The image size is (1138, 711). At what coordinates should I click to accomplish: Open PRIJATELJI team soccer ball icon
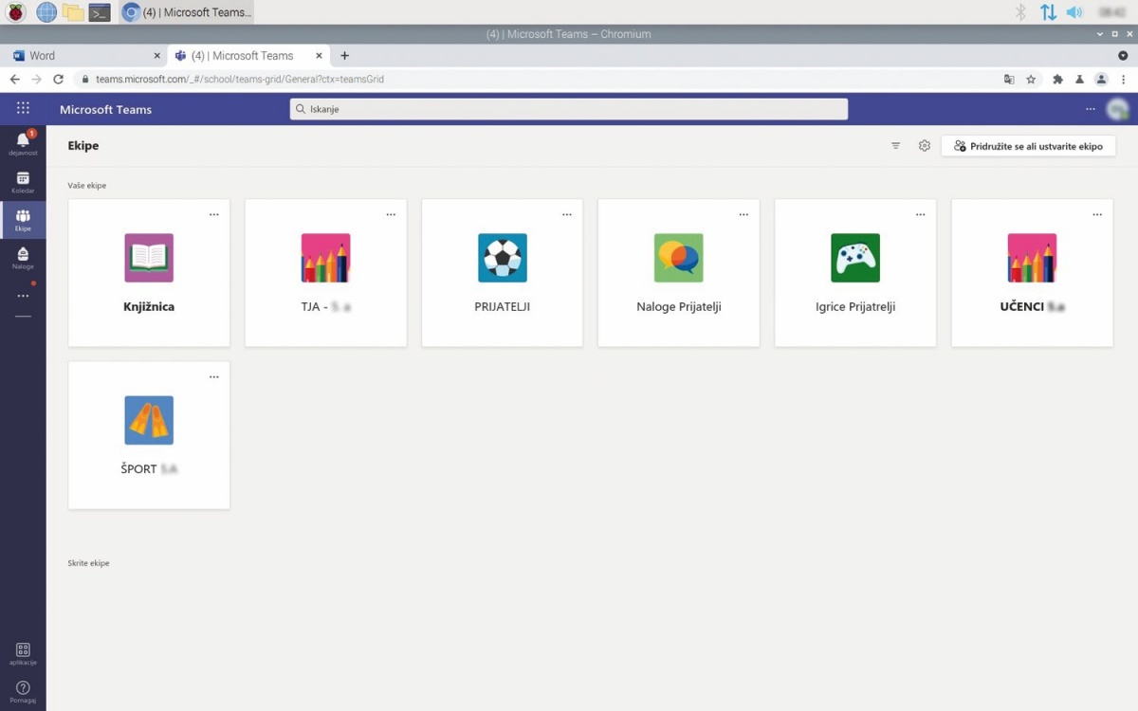click(x=502, y=258)
